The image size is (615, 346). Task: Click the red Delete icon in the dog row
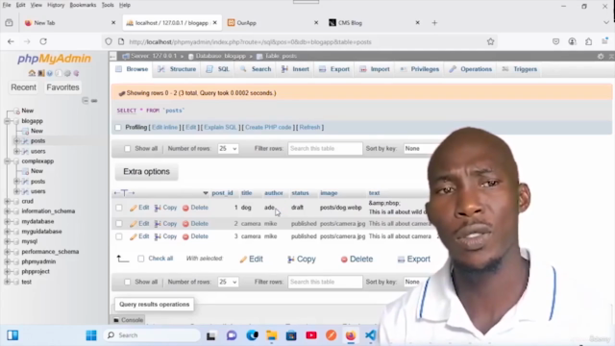pos(185,208)
